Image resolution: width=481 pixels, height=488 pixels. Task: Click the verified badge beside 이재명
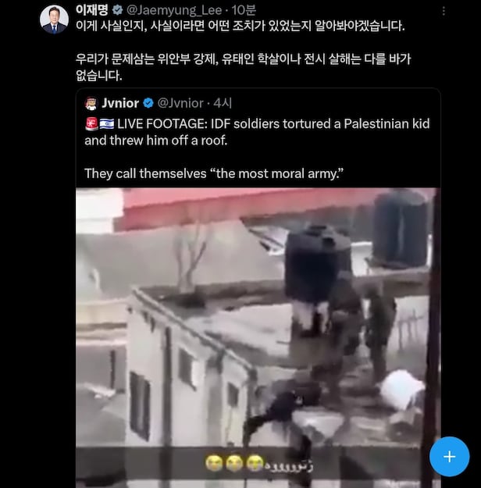coord(117,10)
